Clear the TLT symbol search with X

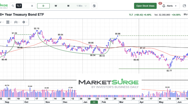coord(32,6)
